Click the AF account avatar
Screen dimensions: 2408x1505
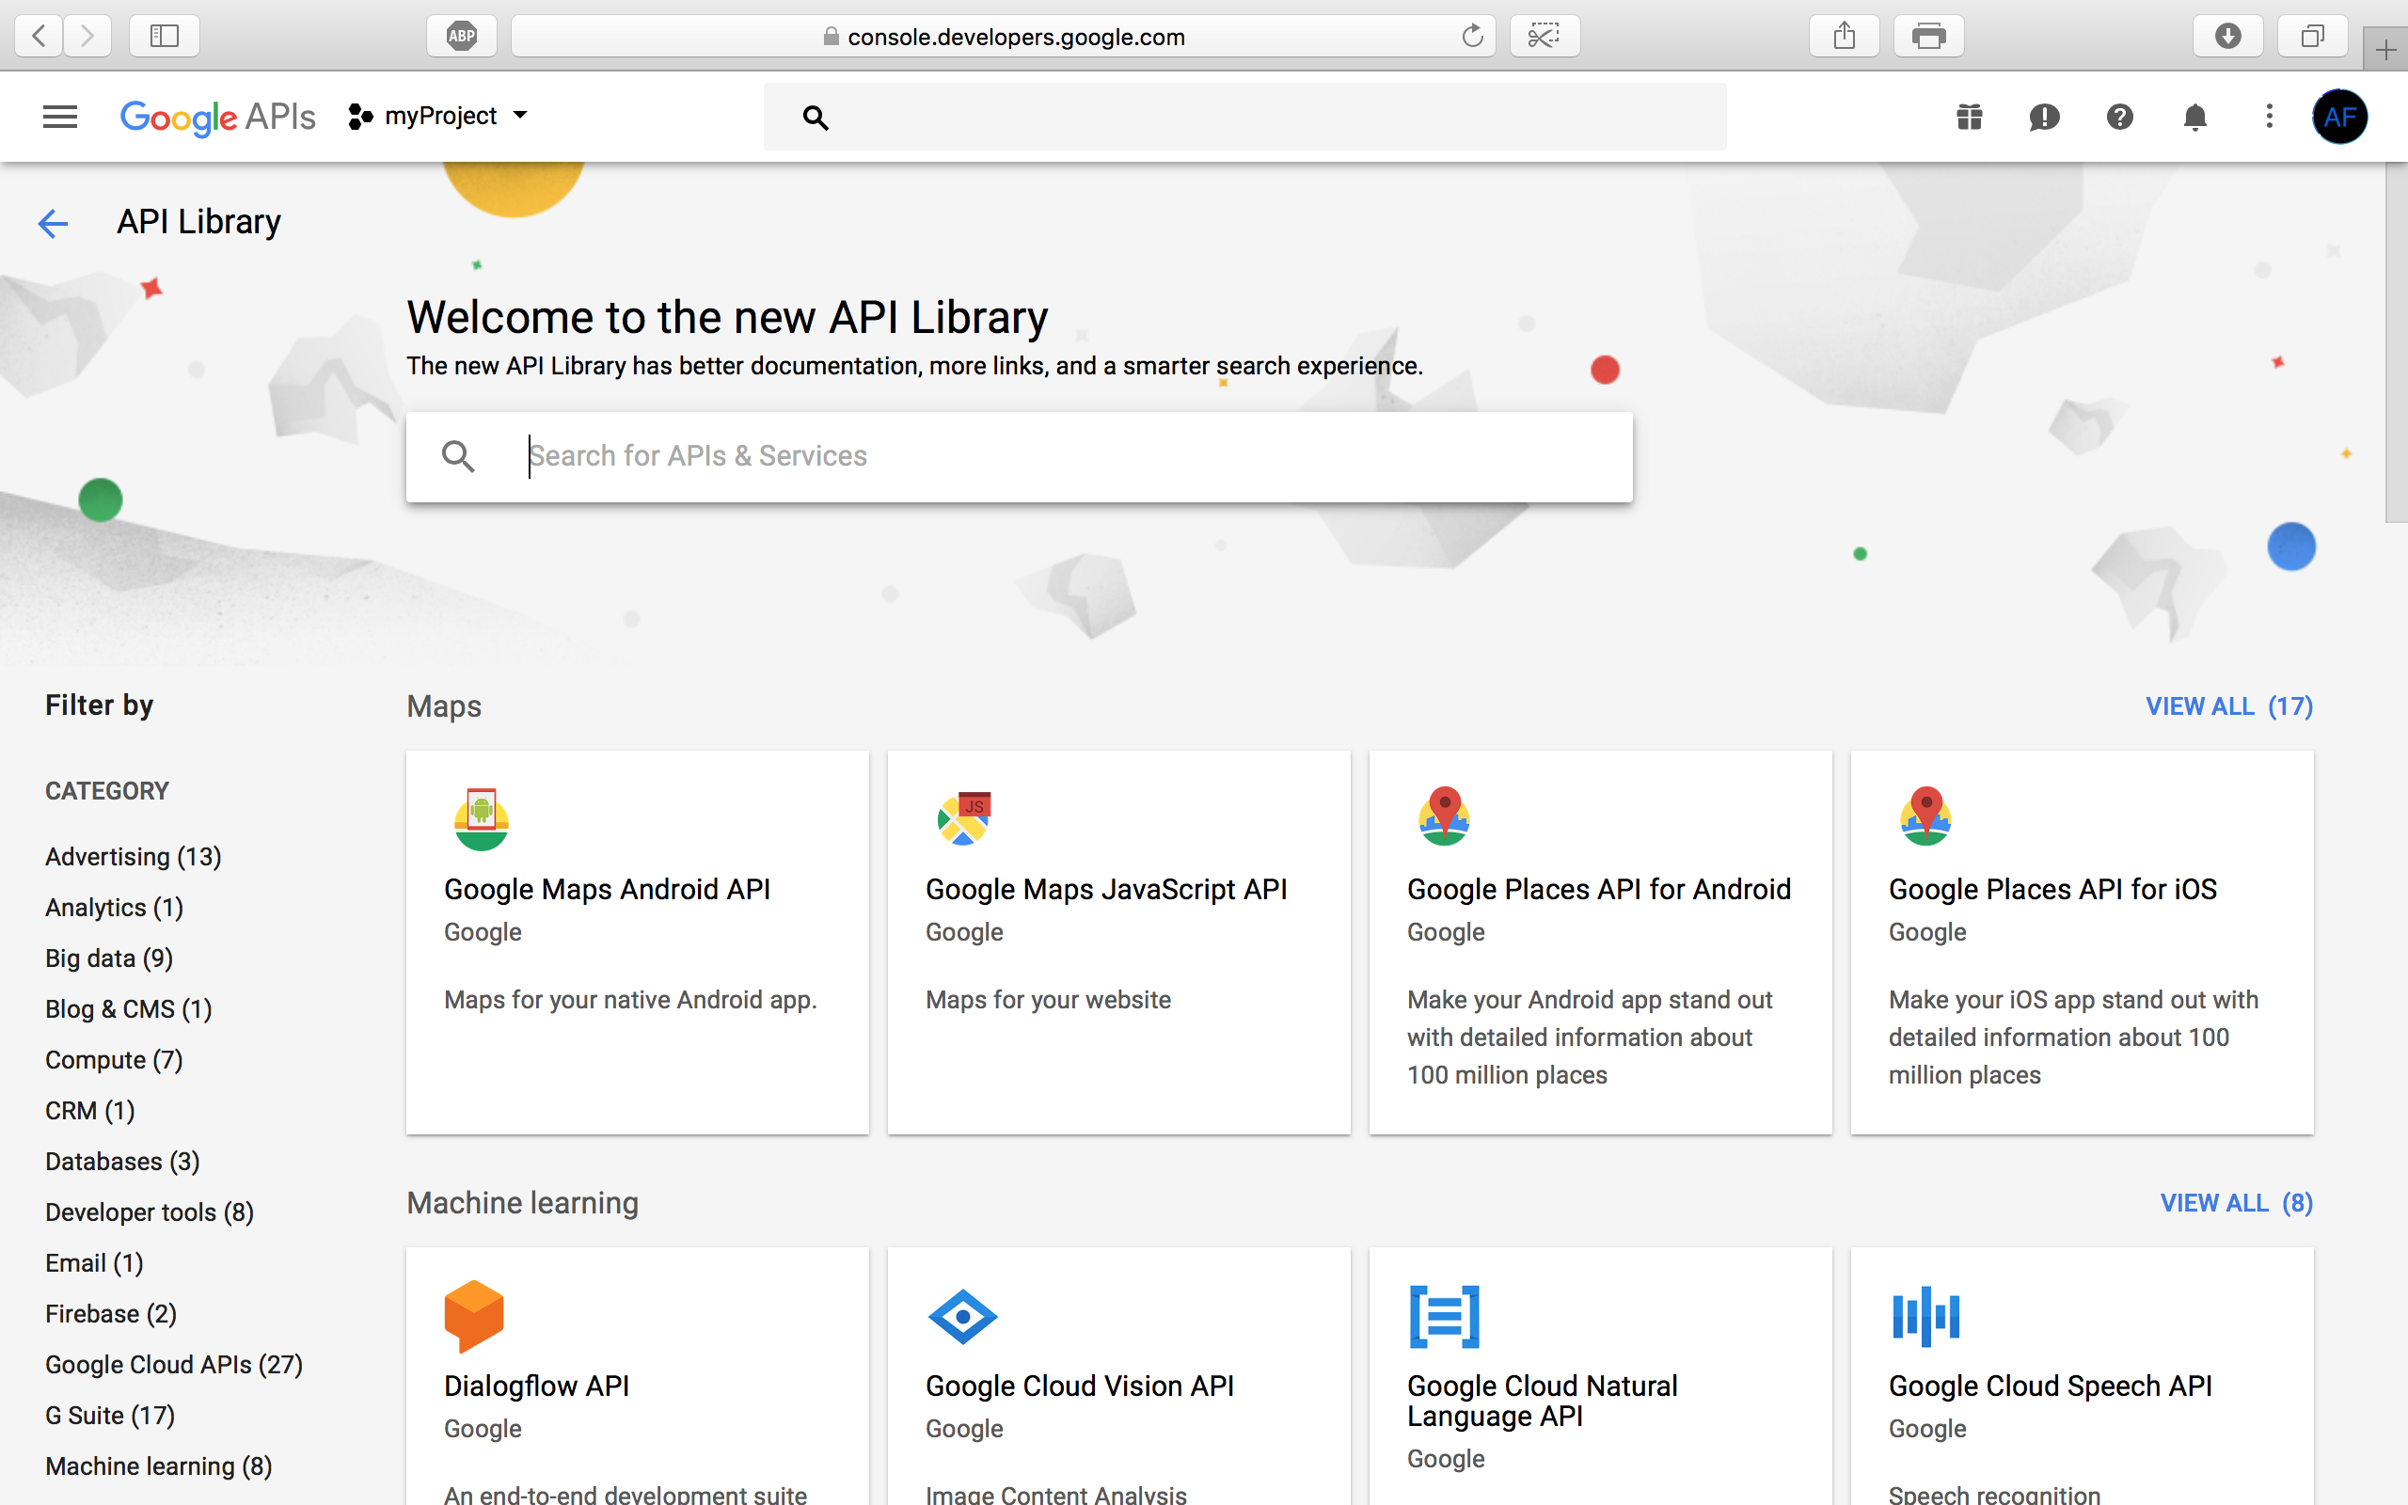[2339, 117]
